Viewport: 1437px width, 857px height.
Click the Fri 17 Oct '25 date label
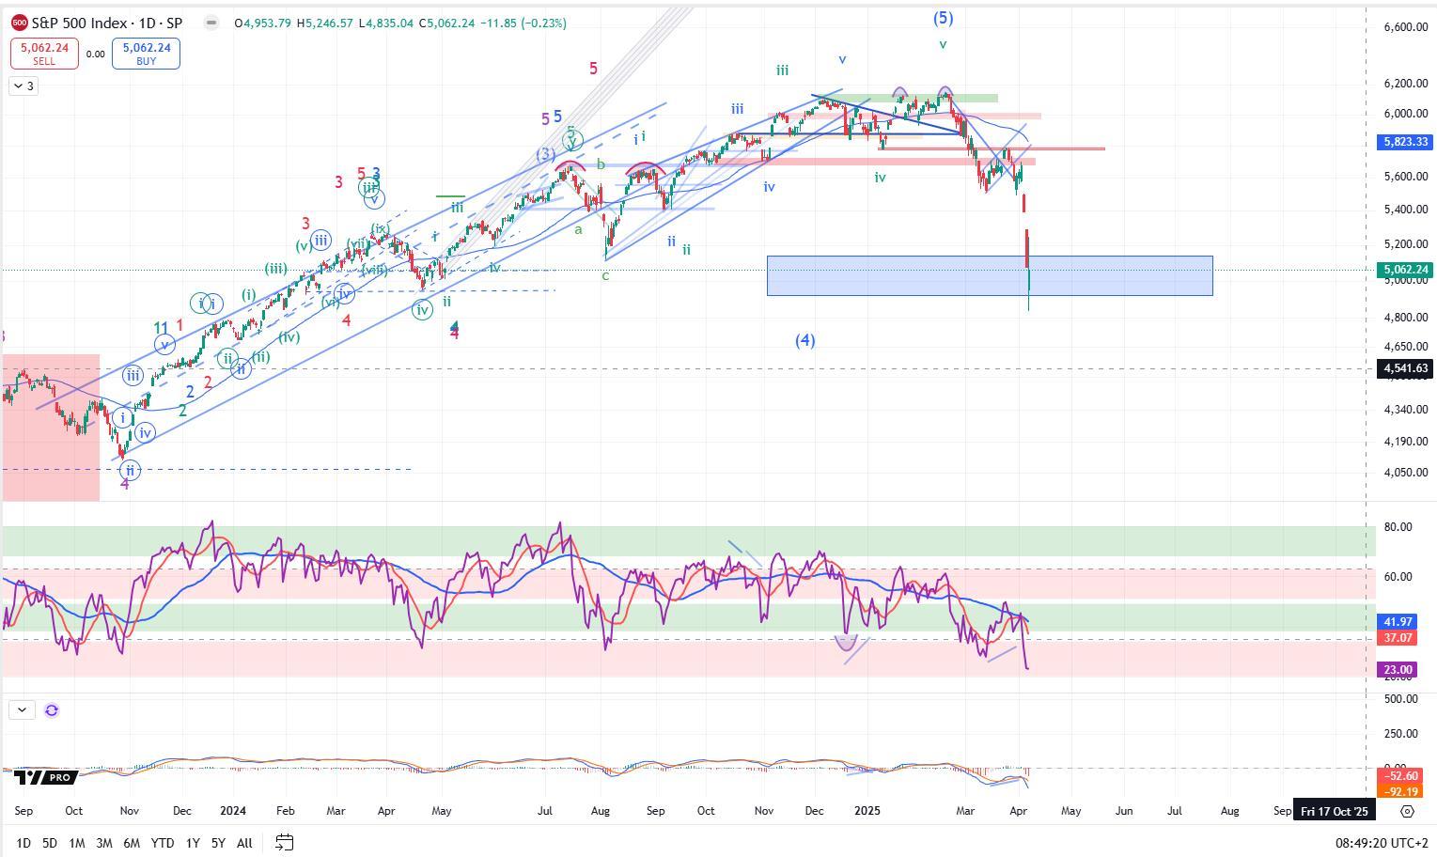point(1333,811)
